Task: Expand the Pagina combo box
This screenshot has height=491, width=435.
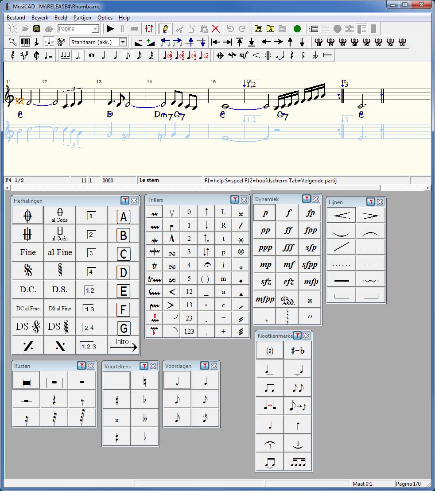Action: 95,29
